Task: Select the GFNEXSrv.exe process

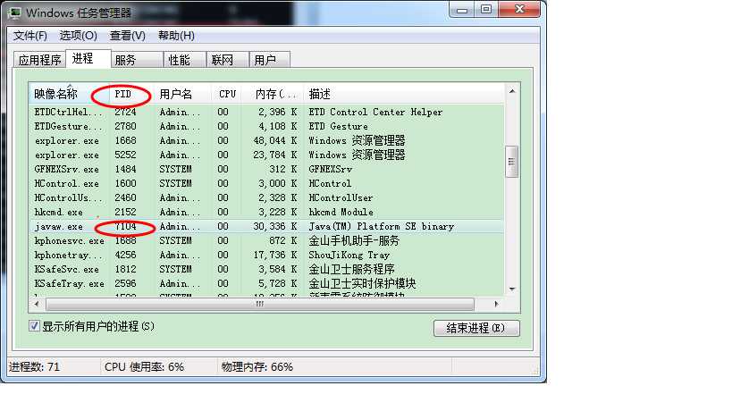Action: (266, 170)
